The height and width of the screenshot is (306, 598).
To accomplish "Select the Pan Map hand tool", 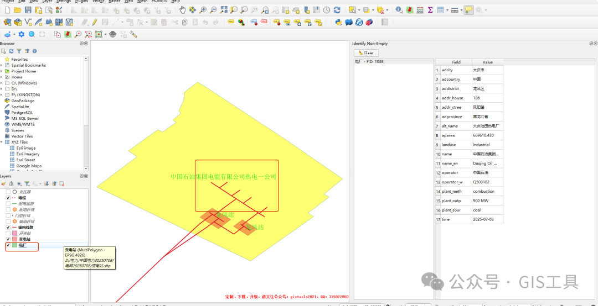I will (x=183, y=10).
